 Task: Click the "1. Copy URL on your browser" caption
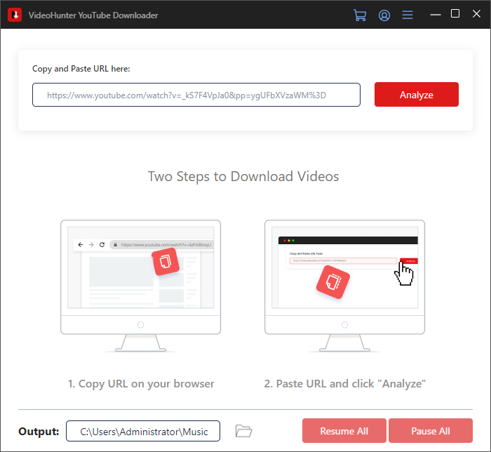click(x=141, y=383)
